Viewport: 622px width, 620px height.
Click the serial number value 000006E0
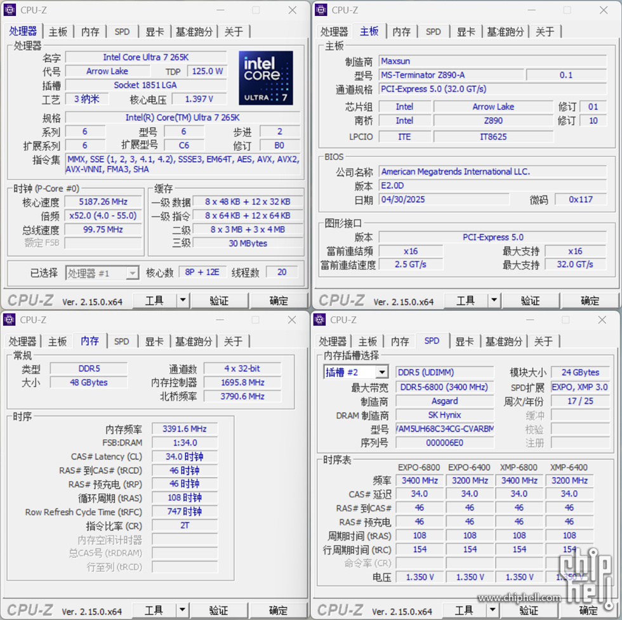click(445, 443)
